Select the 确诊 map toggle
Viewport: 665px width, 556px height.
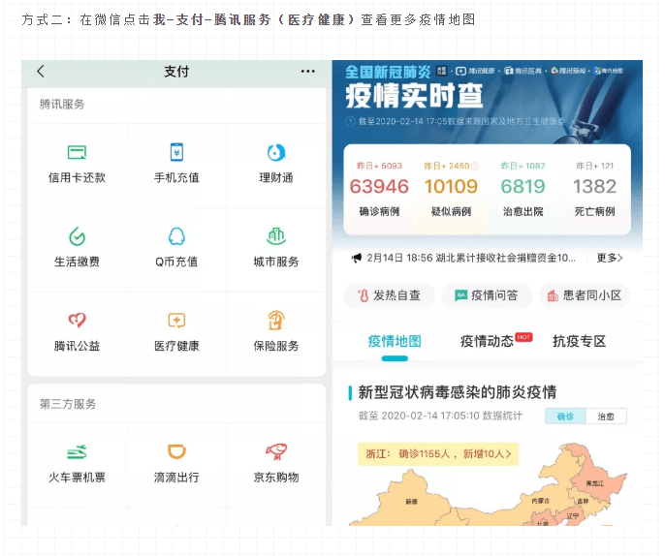coord(565,417)
